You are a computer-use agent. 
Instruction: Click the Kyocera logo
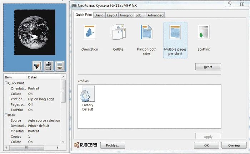[x=86, y=145]
